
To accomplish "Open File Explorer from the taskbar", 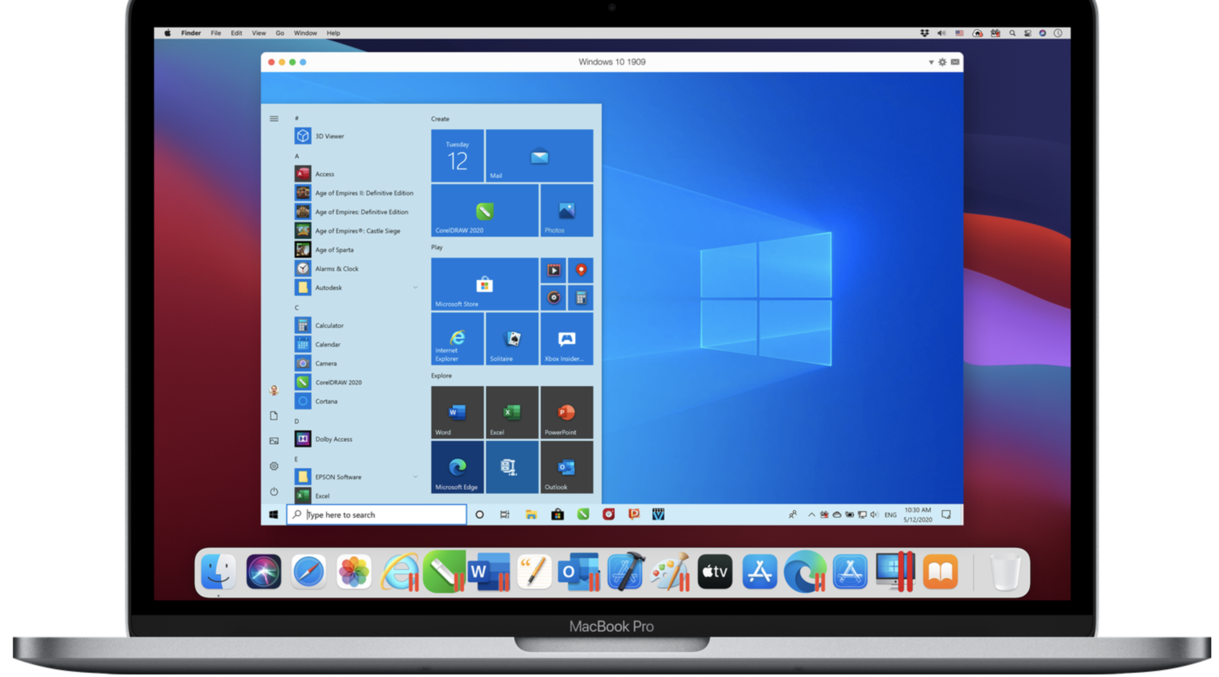I will coord(531,515).
